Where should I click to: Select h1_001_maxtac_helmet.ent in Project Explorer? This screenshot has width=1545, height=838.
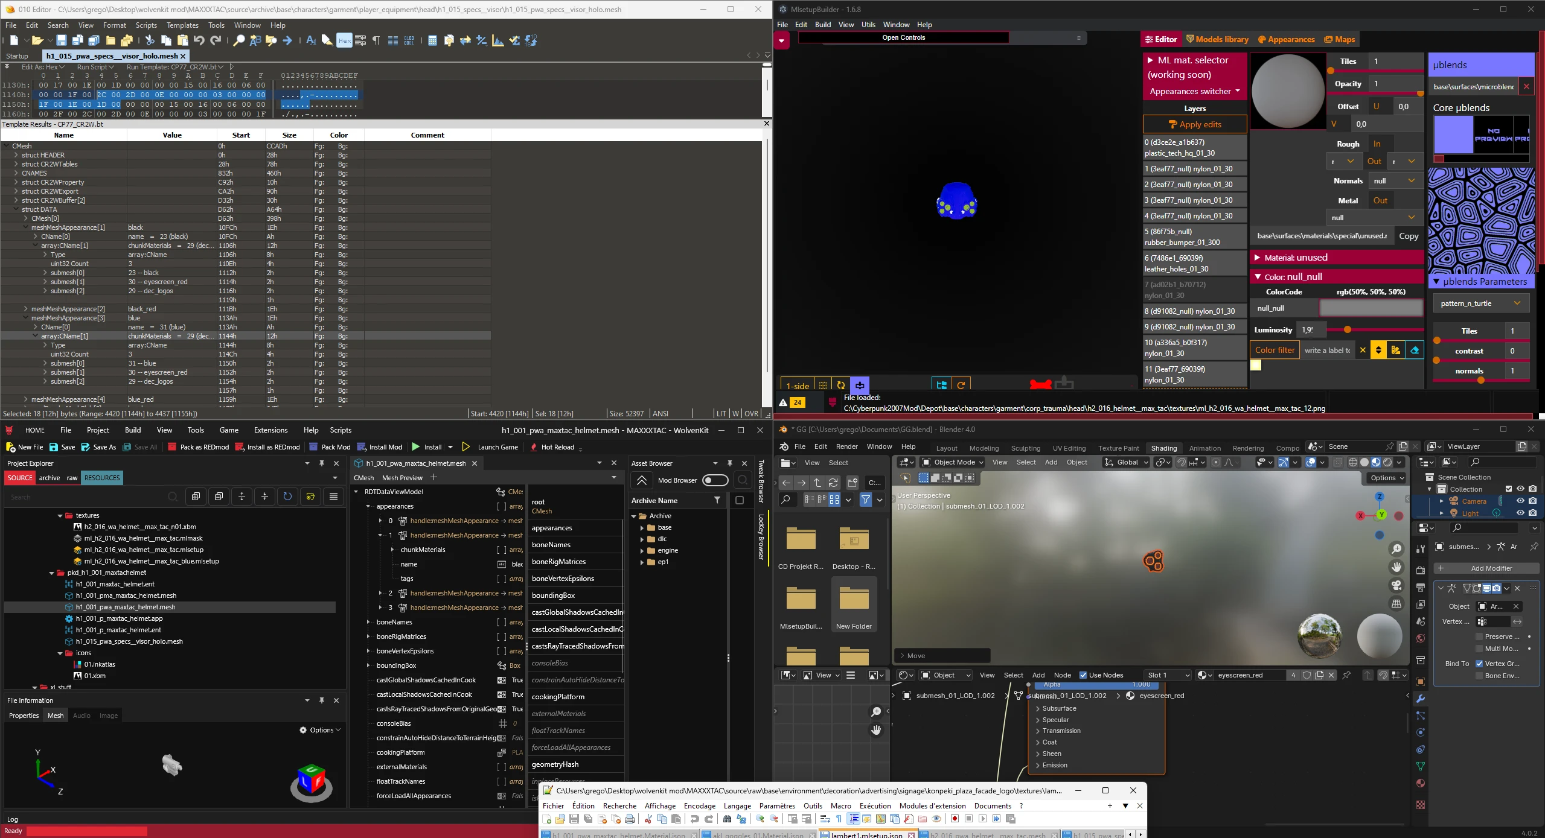115,584
